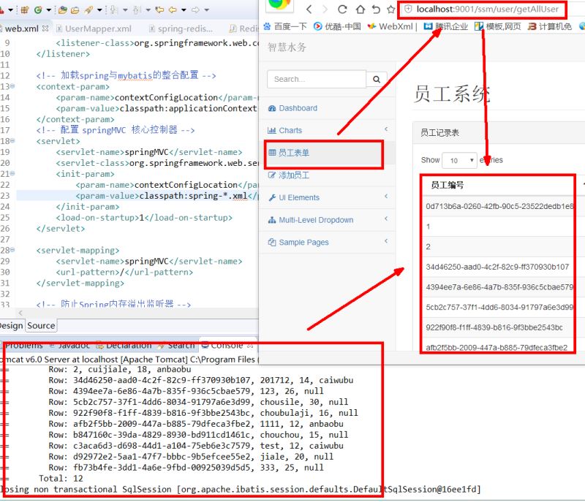Click the browser undo/restore icon
The height and width of the screenshot is (502, 585).
click(x=376, y=9)
